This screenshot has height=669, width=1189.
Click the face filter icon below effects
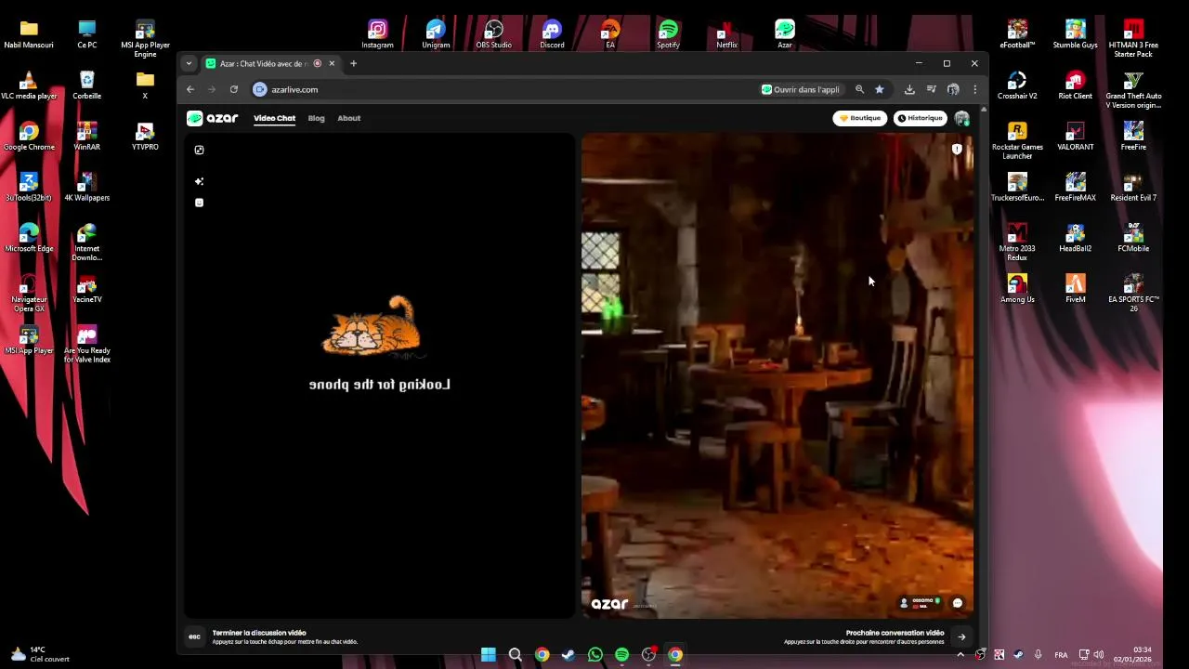199,203
